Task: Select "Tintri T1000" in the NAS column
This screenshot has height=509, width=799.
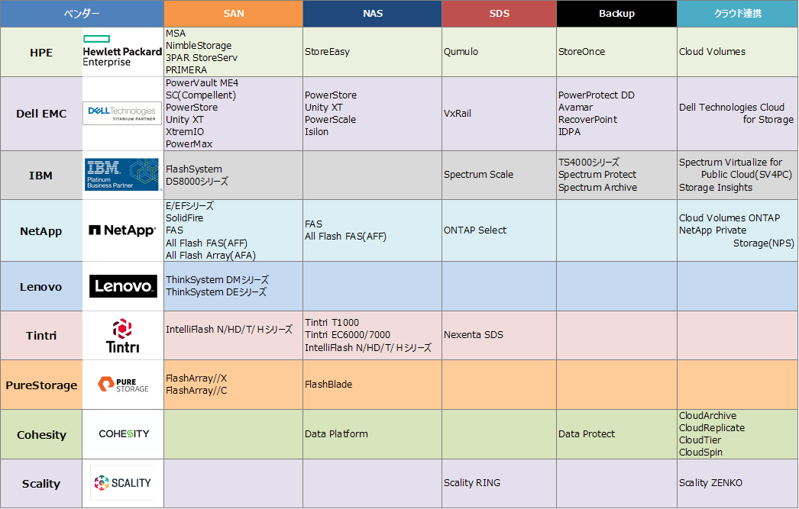Action: pyautogui.click(x=332, y=323)
